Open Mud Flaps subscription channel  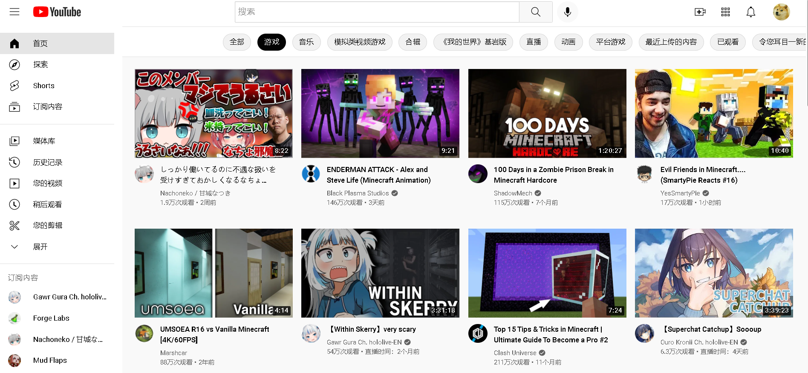click(57, 360)
